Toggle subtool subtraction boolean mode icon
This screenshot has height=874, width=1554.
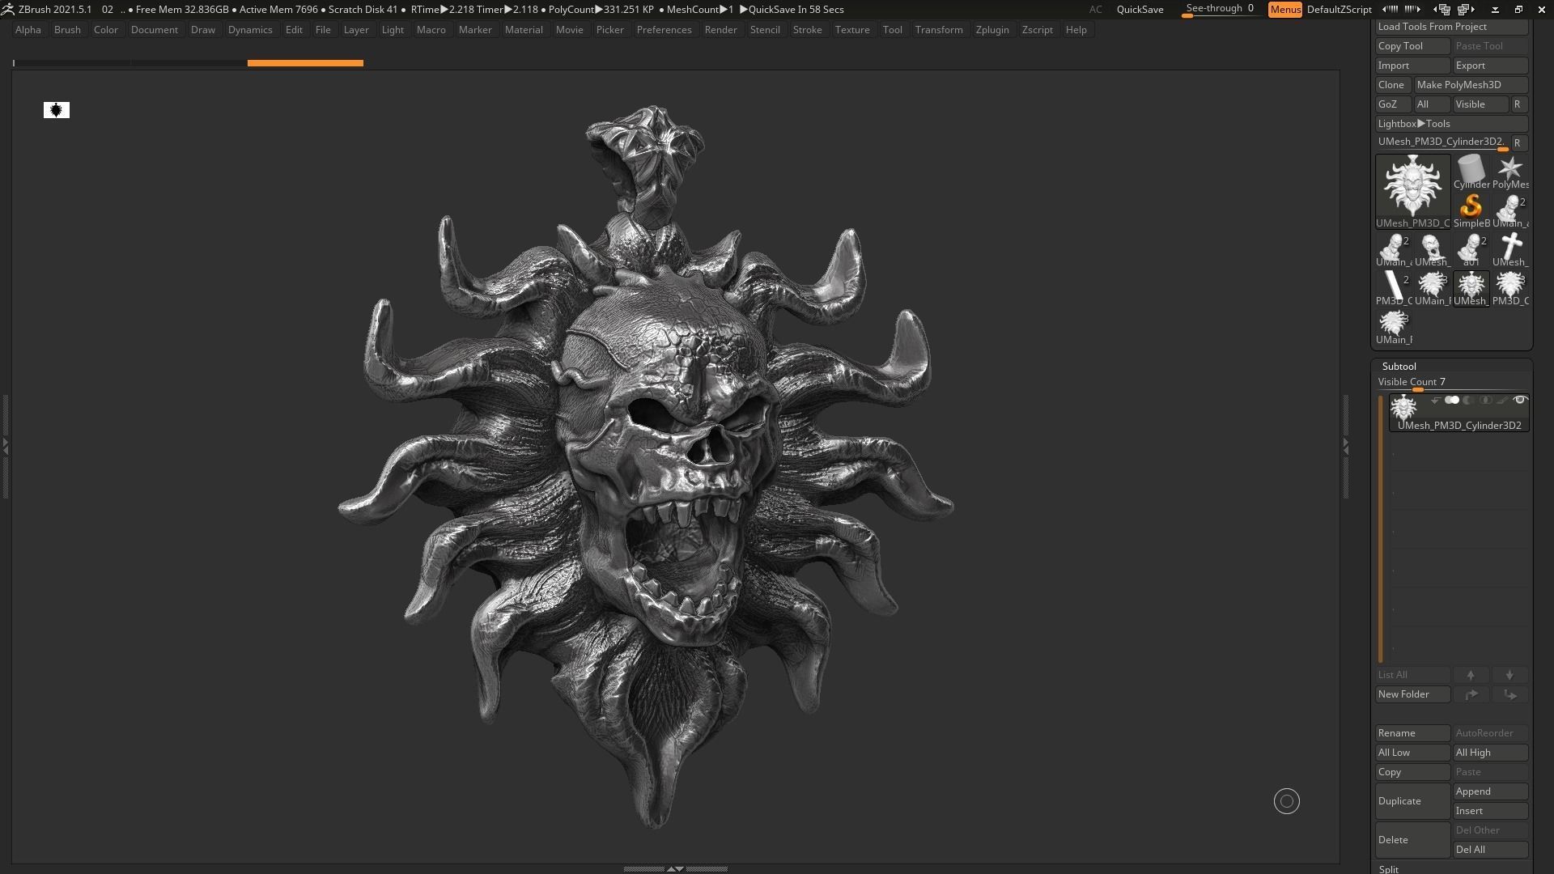coord(1468,401)
